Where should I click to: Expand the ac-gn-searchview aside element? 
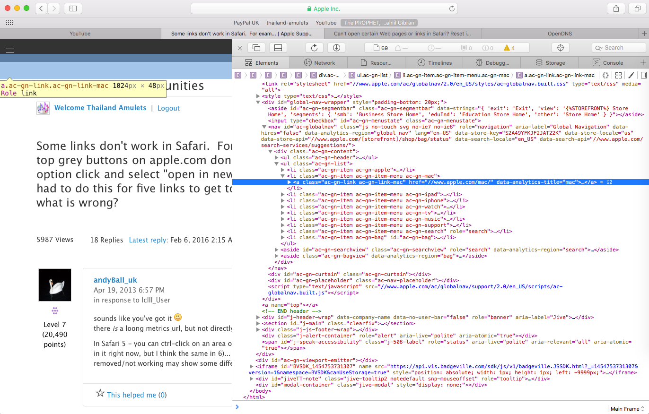(x=277, y=250)
